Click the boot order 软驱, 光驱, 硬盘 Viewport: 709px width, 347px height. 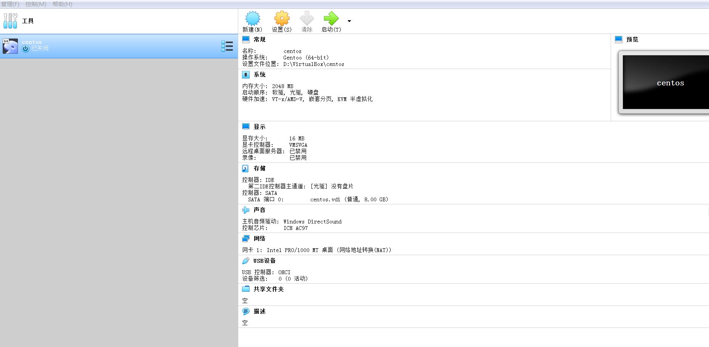point(295,93)
